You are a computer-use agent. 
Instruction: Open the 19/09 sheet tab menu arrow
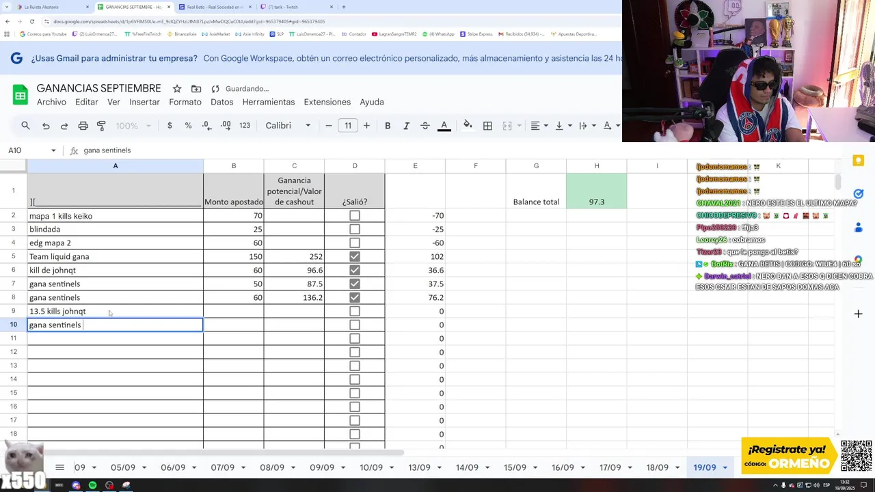click(x=724, y=468)
